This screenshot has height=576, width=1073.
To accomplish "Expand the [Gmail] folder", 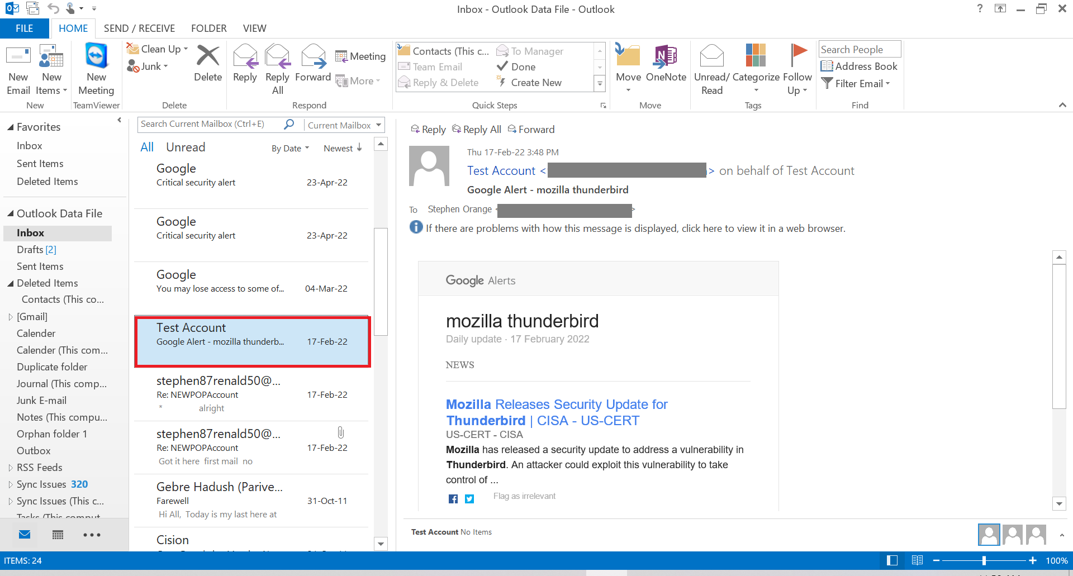I will 10,317.
